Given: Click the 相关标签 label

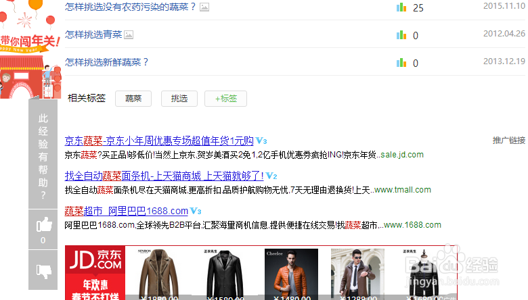Looking at the screenshot, I should point(87,98).
